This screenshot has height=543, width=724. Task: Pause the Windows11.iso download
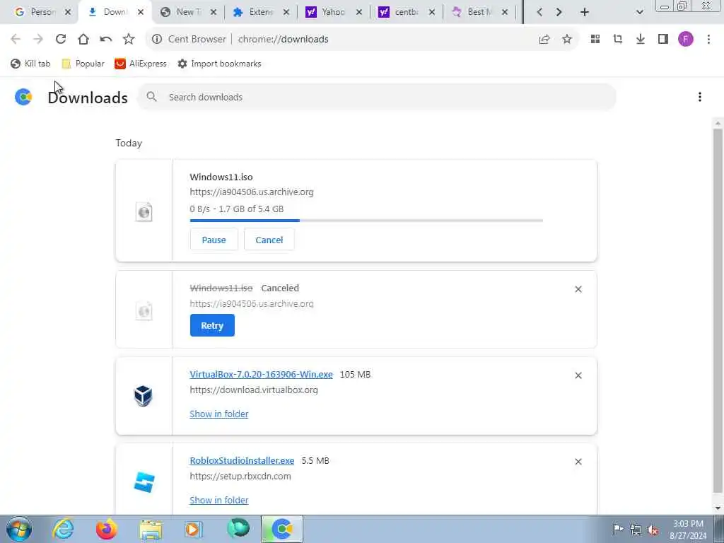click(x=214, y=240)
